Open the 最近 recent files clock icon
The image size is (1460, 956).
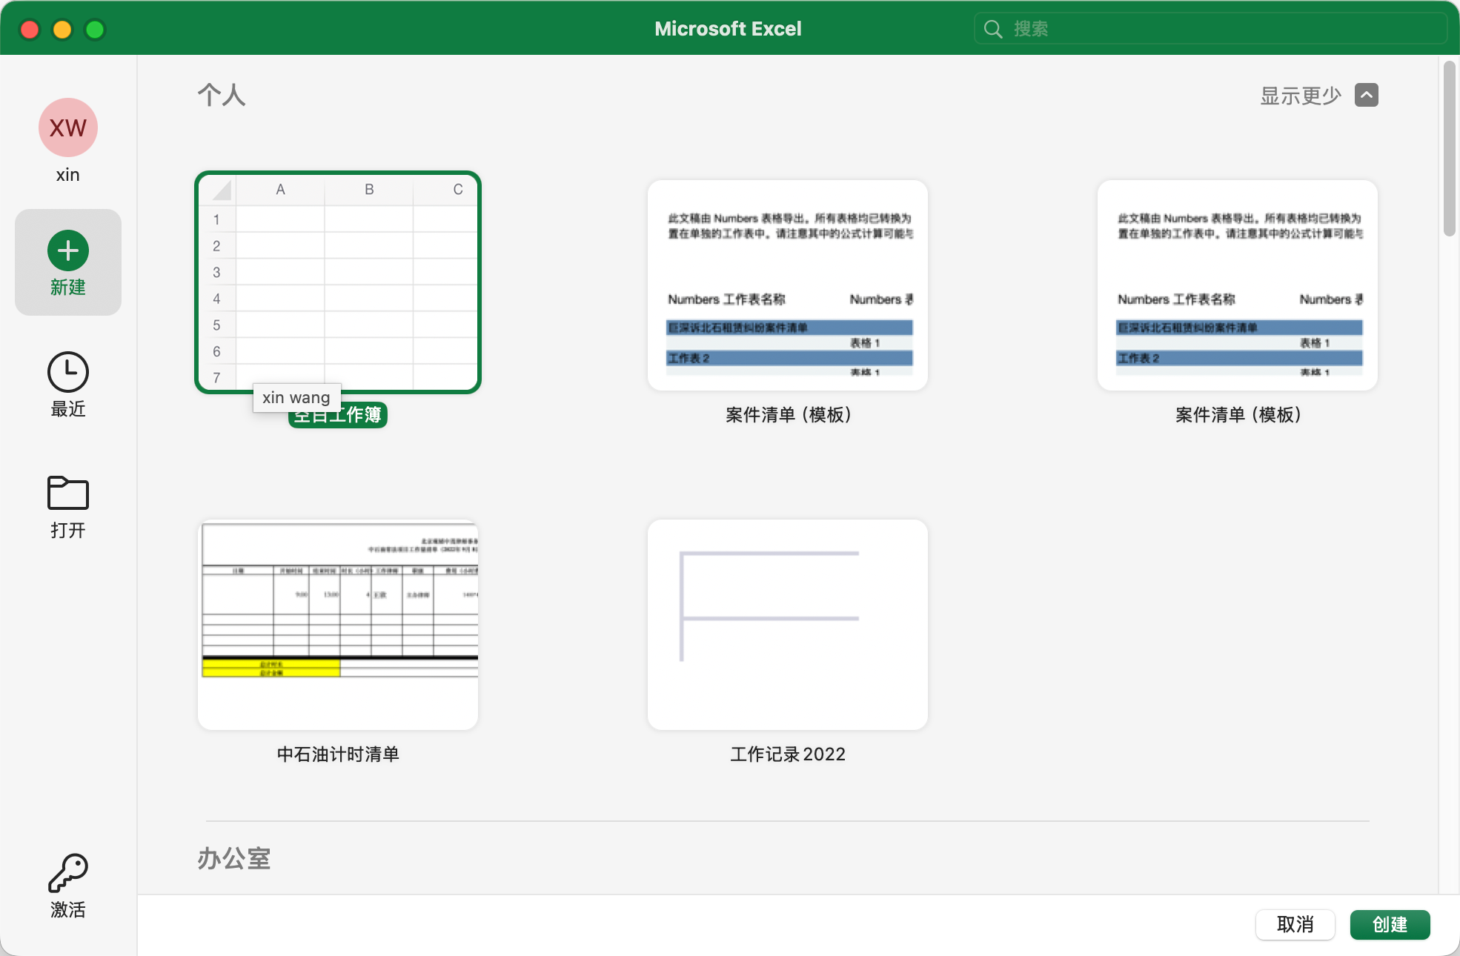coord(67,372)
